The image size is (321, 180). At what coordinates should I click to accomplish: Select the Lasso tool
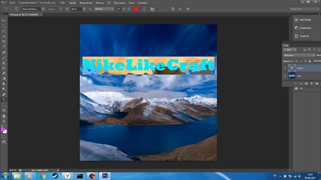(x=4, y=31)
